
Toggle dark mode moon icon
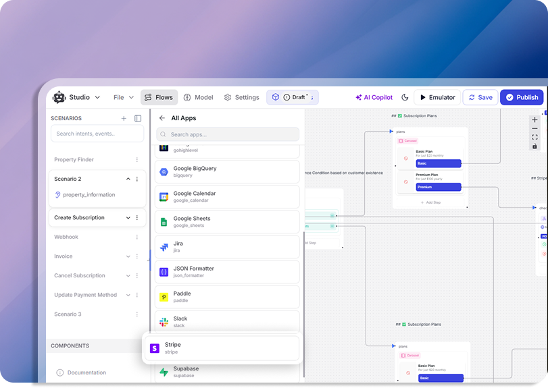(x=405, y=97)
